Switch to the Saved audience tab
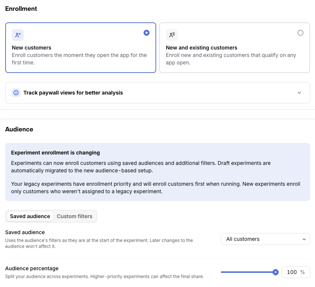Viewport: 315px width, 287px height. (30, 216)
